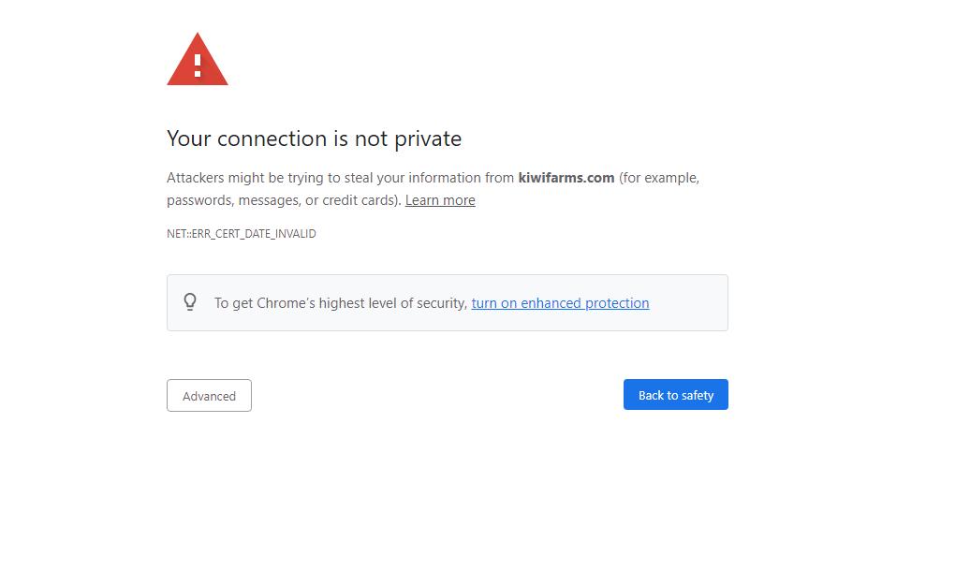
Task: Click the red warning triangle icon
Action: click(x=198, y=59)
